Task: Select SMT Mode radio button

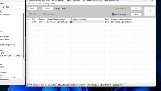Action: coord(28,14)
